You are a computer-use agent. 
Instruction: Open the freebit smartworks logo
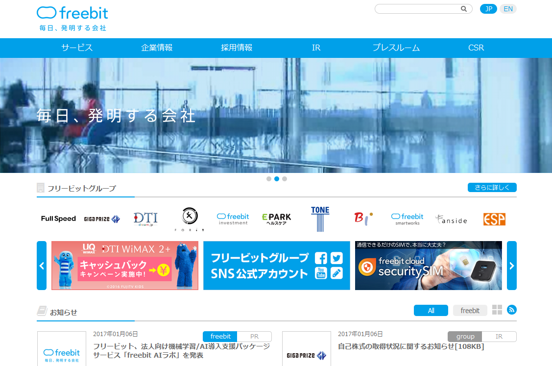coord(408,219)
